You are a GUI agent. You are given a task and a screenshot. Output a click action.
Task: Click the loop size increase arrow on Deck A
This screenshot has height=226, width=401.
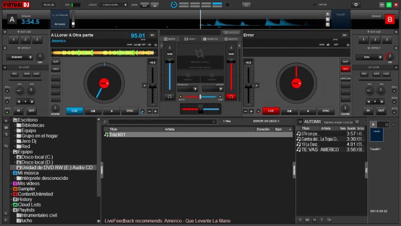32,102
